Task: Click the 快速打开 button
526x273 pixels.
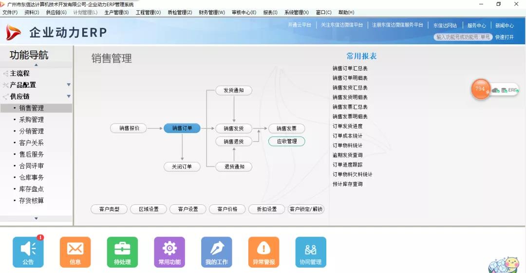Action: 505,37
